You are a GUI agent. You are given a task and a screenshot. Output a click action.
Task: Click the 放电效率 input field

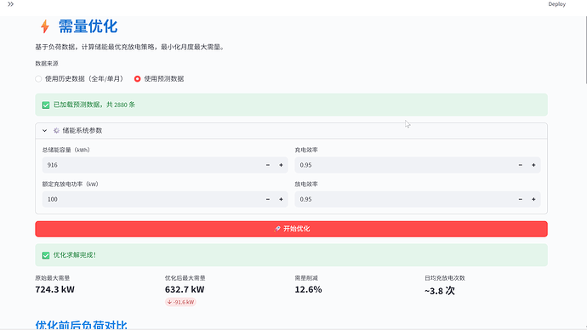point(404,199)
